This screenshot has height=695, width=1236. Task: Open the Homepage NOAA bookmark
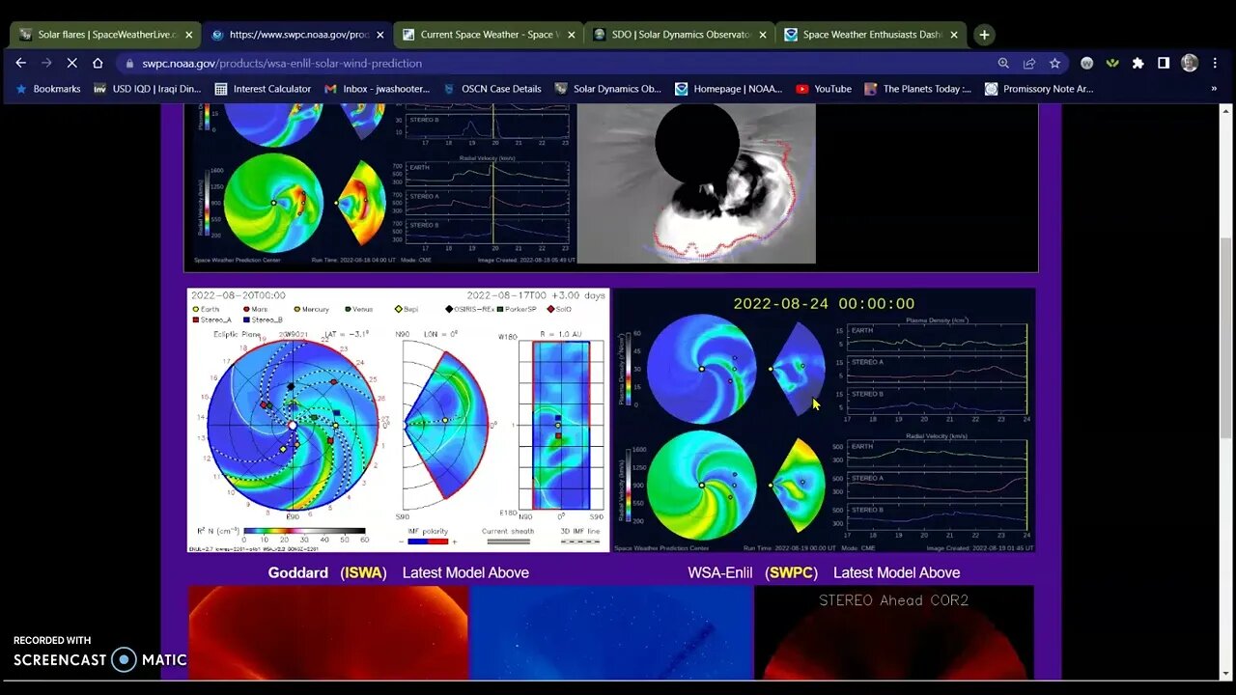(729, 89)
